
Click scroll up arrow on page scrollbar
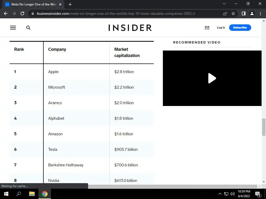point(264,21)
